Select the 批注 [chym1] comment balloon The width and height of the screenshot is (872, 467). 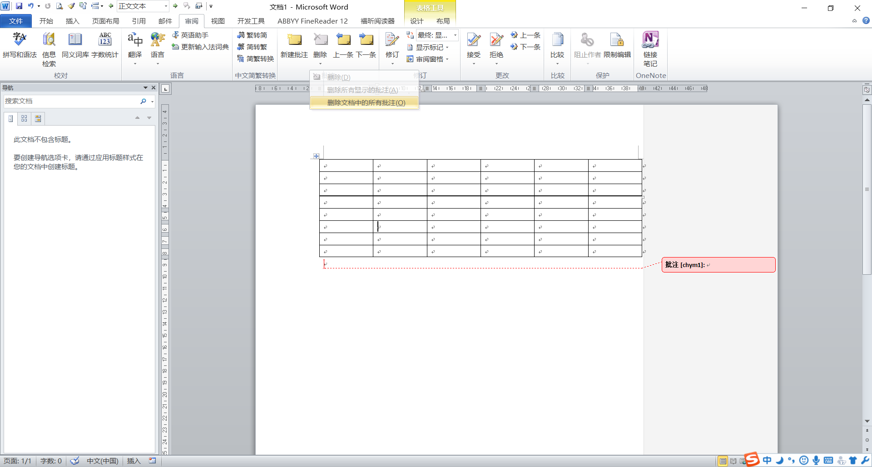(x=718, y=265)
